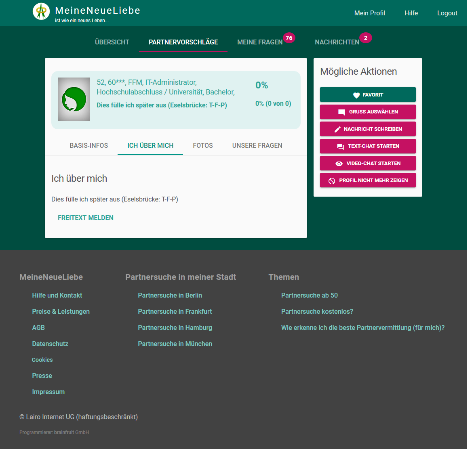The height and width of the screenshot is (449, 474).
Task: Report text via Freitext melden
Action: (x=86, y=218)
